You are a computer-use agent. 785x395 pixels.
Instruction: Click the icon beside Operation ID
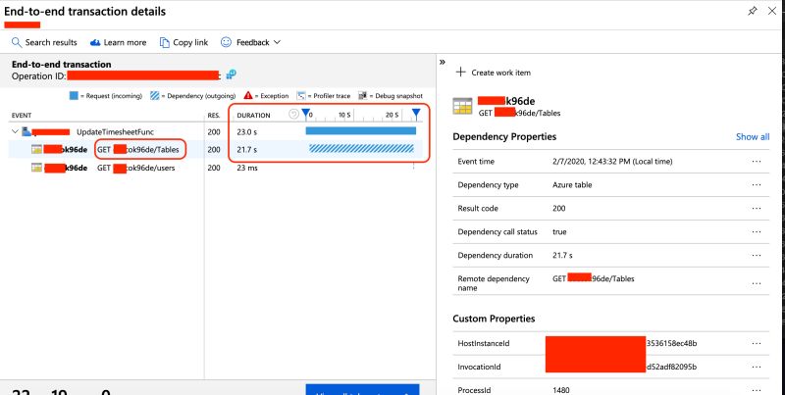click(x=231, y=75)
